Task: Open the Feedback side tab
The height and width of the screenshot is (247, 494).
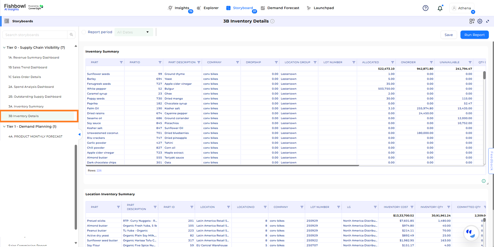Action: click(x=491, y=161)
